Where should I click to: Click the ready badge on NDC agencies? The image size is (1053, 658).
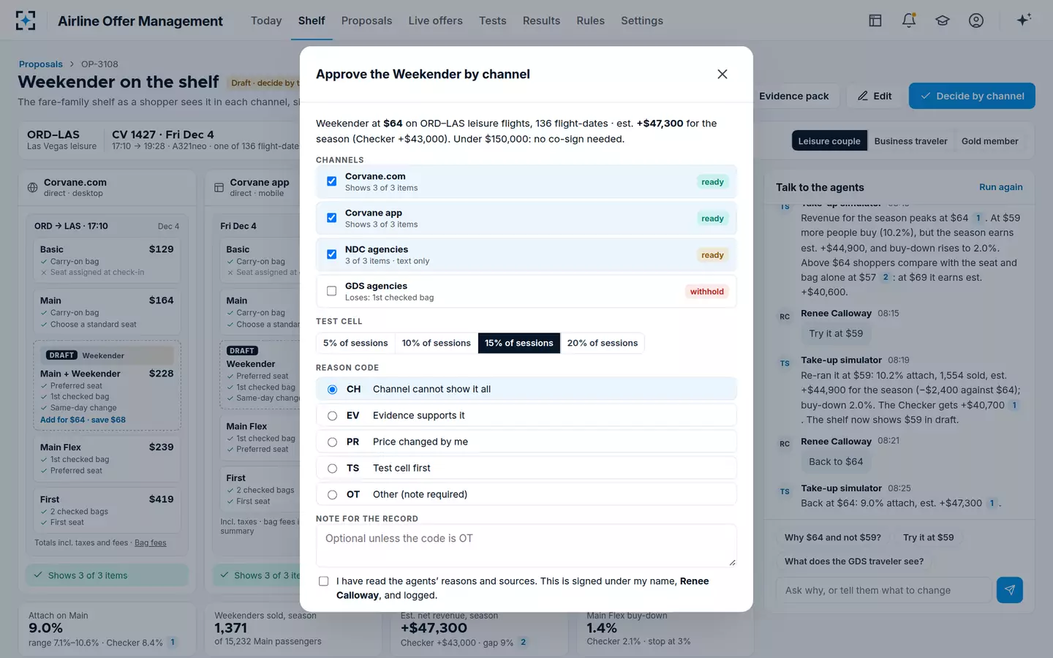pyautogui.click(x=712, y=255)
